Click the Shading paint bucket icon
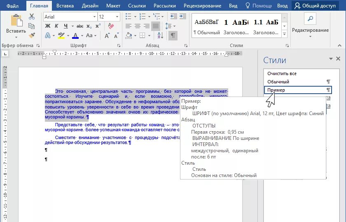This screenshot has height=222, width=346. [x=129, y=35]
